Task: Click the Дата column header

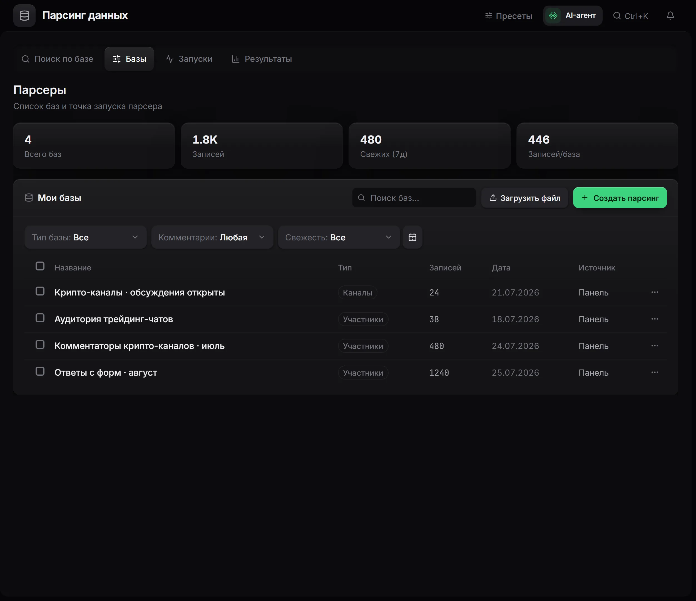Action: (x=501, y=268)
